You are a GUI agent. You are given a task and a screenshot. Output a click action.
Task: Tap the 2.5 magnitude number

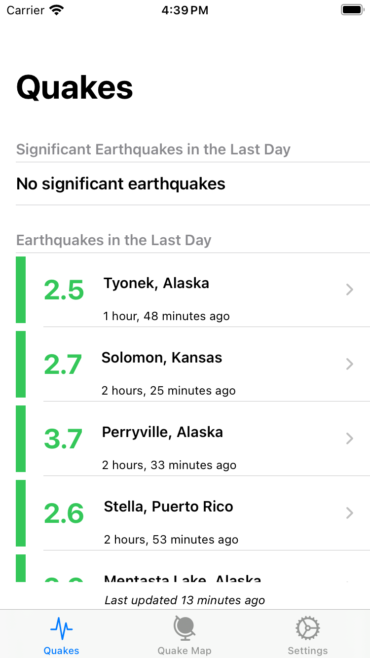tap(64, 290)
